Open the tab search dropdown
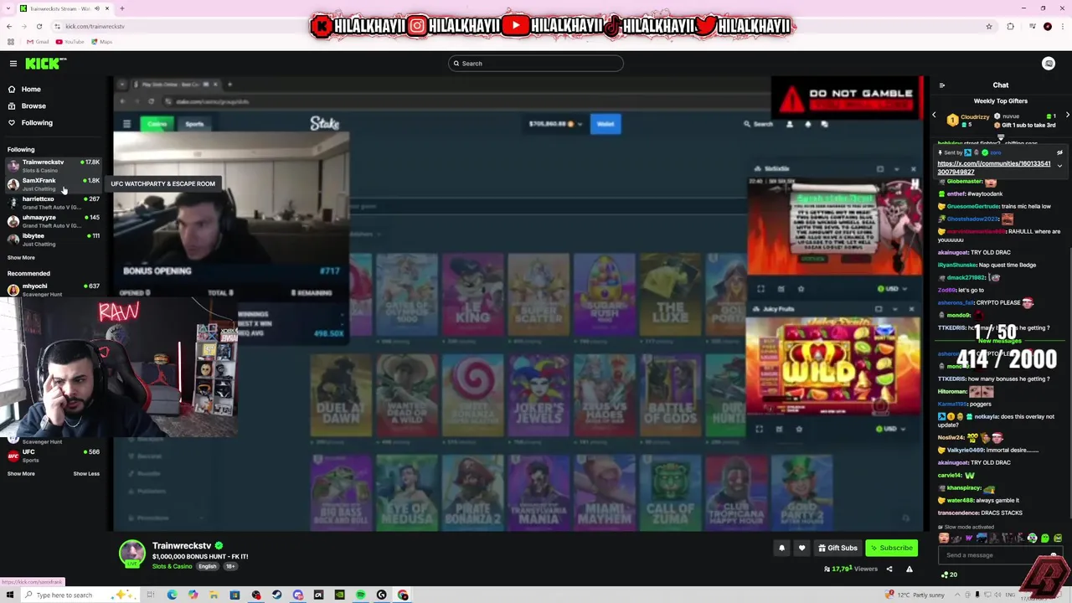Screen dimensions: 1072x603 click(8, 8)
